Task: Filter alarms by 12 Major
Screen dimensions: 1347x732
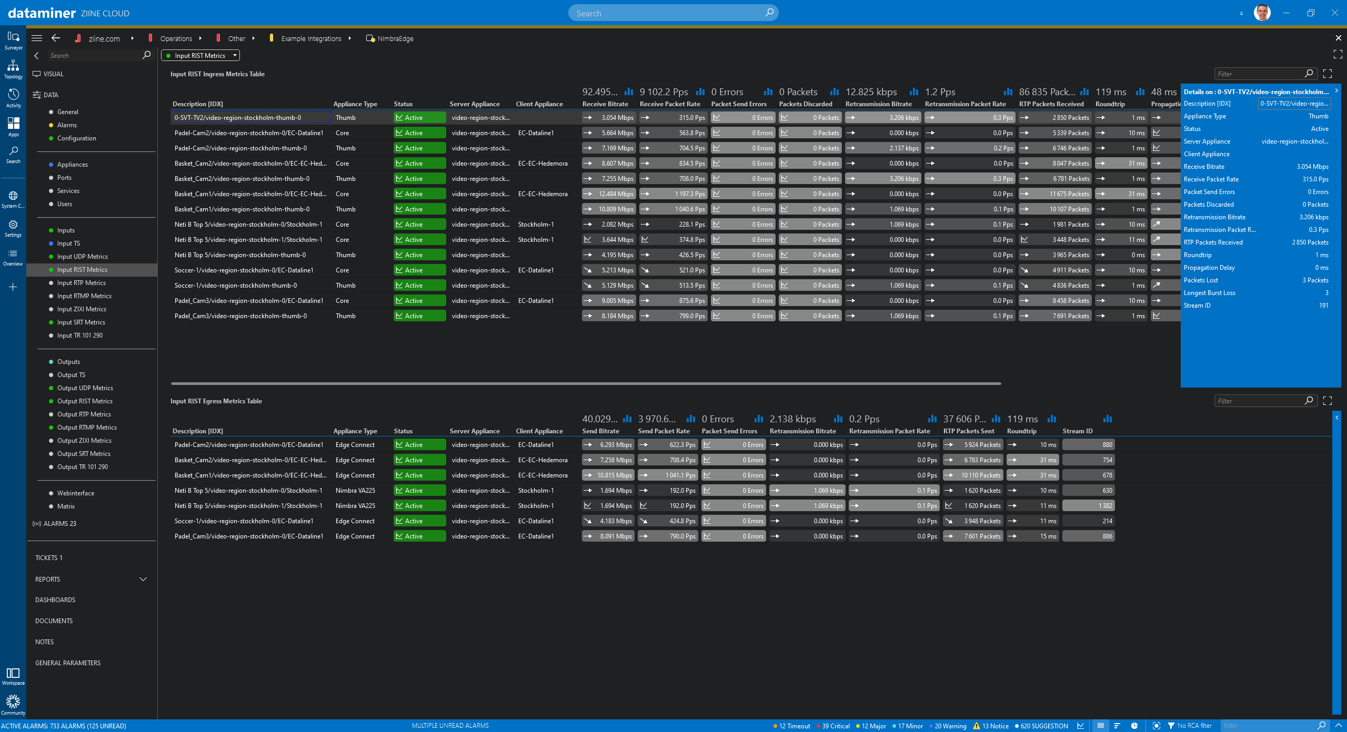Action: coord(871,726)
